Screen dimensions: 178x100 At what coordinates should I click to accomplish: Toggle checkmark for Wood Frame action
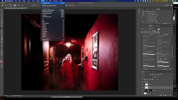[142, 17]
